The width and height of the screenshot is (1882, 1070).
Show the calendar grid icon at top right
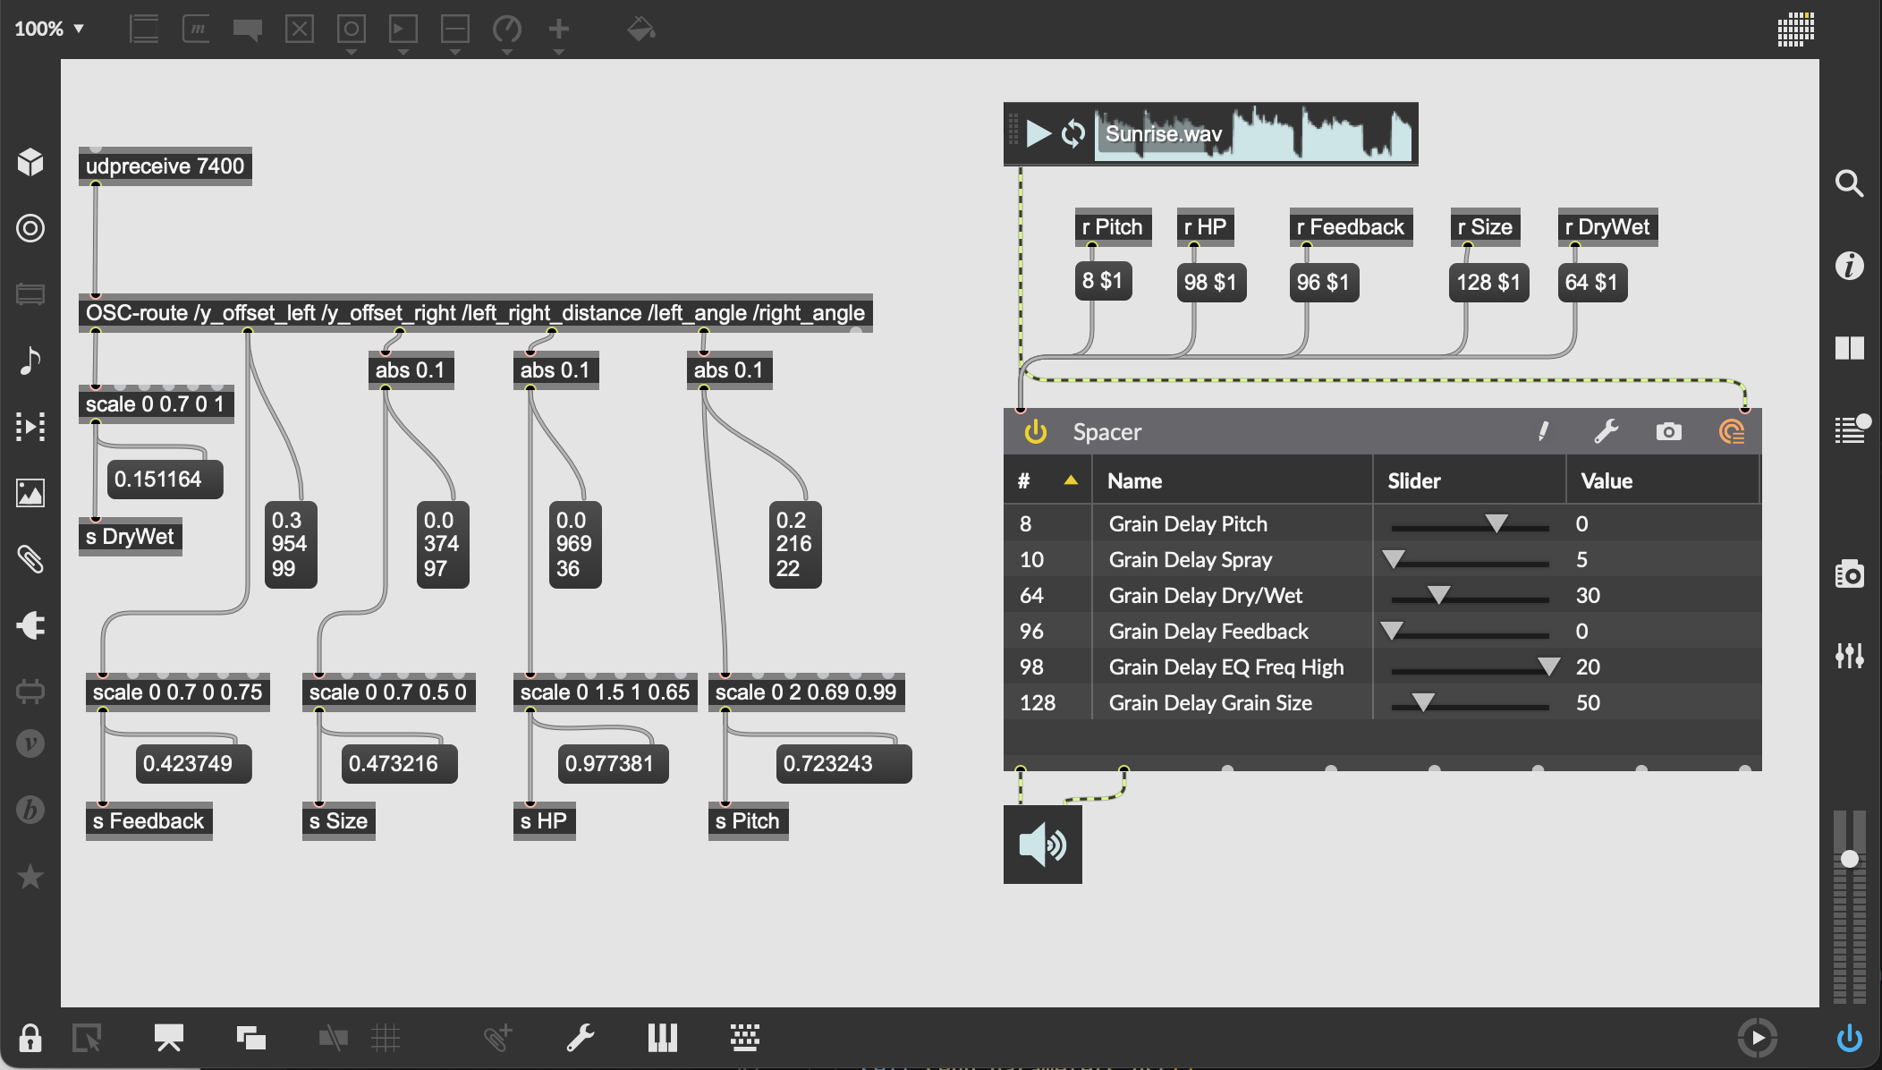[1795, 29]
